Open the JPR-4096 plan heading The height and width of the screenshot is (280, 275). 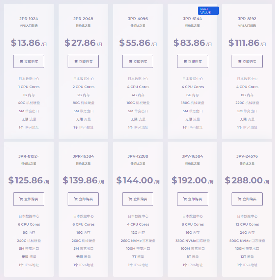(x=138, y=19)
